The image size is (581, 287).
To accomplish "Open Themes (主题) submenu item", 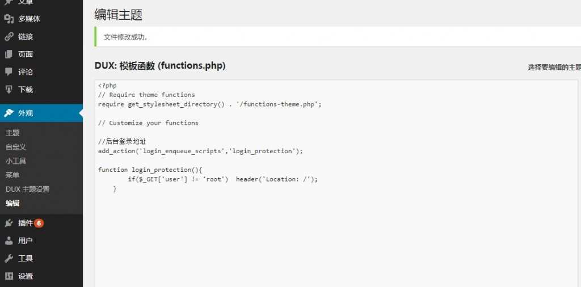I will pyautogui.click(x=12, y=133).
